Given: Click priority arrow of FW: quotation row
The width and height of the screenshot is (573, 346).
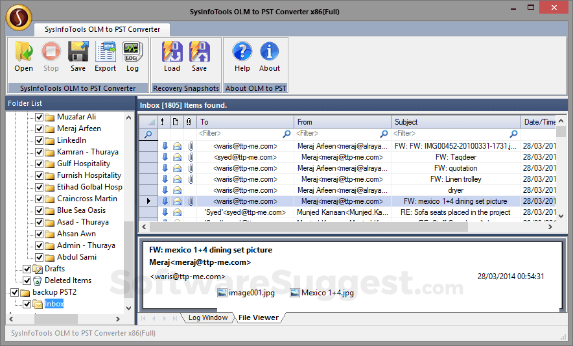Looking at the screenshot, I should (165, 168).
